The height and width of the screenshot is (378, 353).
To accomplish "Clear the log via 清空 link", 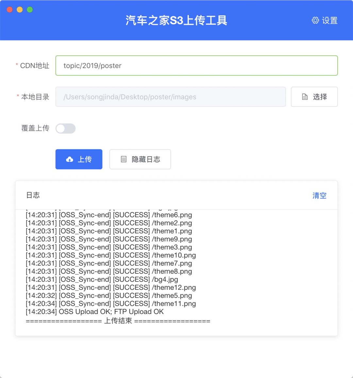I will 319,195.
